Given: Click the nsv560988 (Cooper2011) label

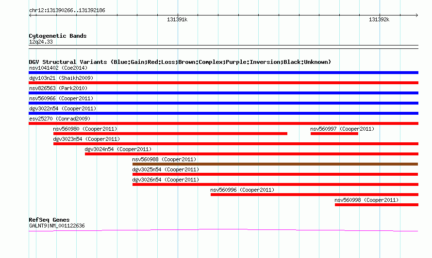Looking at the screenshot, I should point(164,159).
